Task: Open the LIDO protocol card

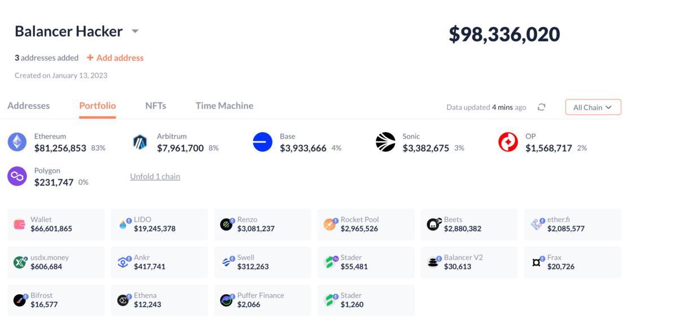Action: [x=159, y=224]
